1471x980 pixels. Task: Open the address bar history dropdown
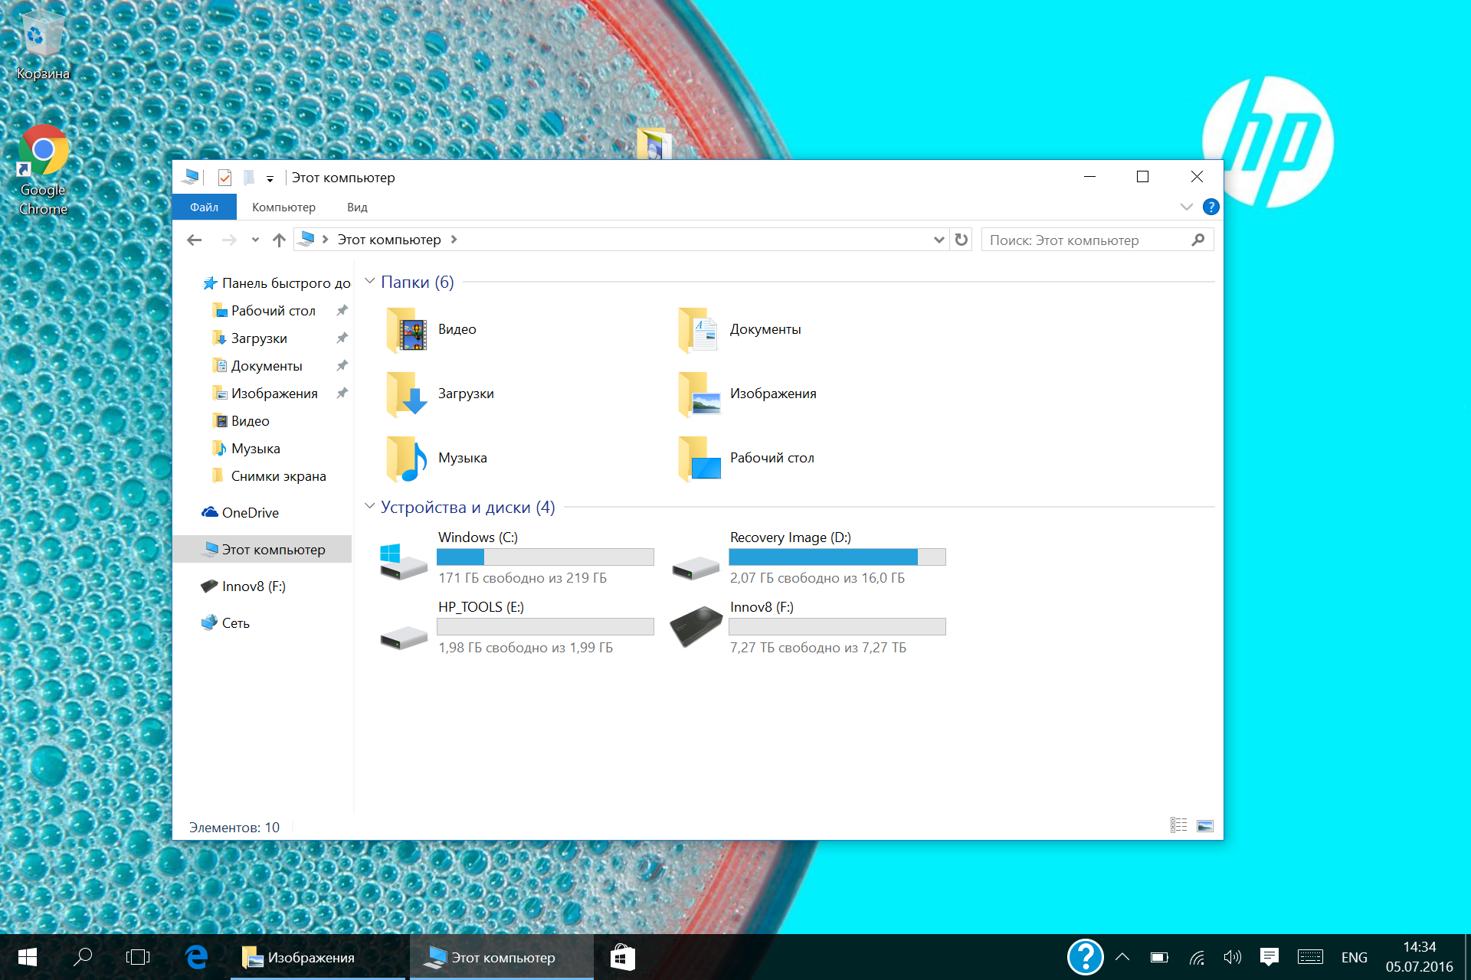tap(939, 240)
